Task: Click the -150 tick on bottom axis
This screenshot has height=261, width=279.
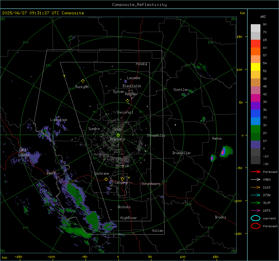Action: tap(18, 257)
